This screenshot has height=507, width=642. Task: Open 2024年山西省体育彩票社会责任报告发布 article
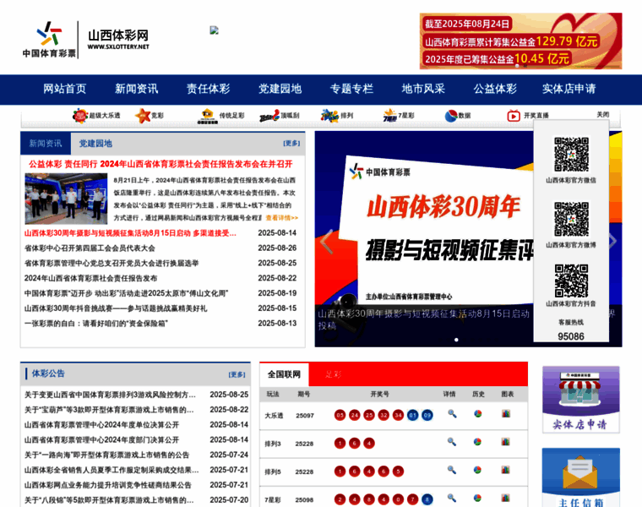click(90, 278)
